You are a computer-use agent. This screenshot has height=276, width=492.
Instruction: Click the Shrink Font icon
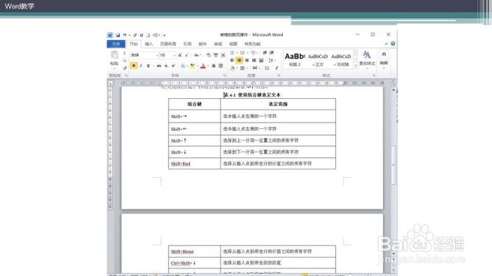(187, 55)
